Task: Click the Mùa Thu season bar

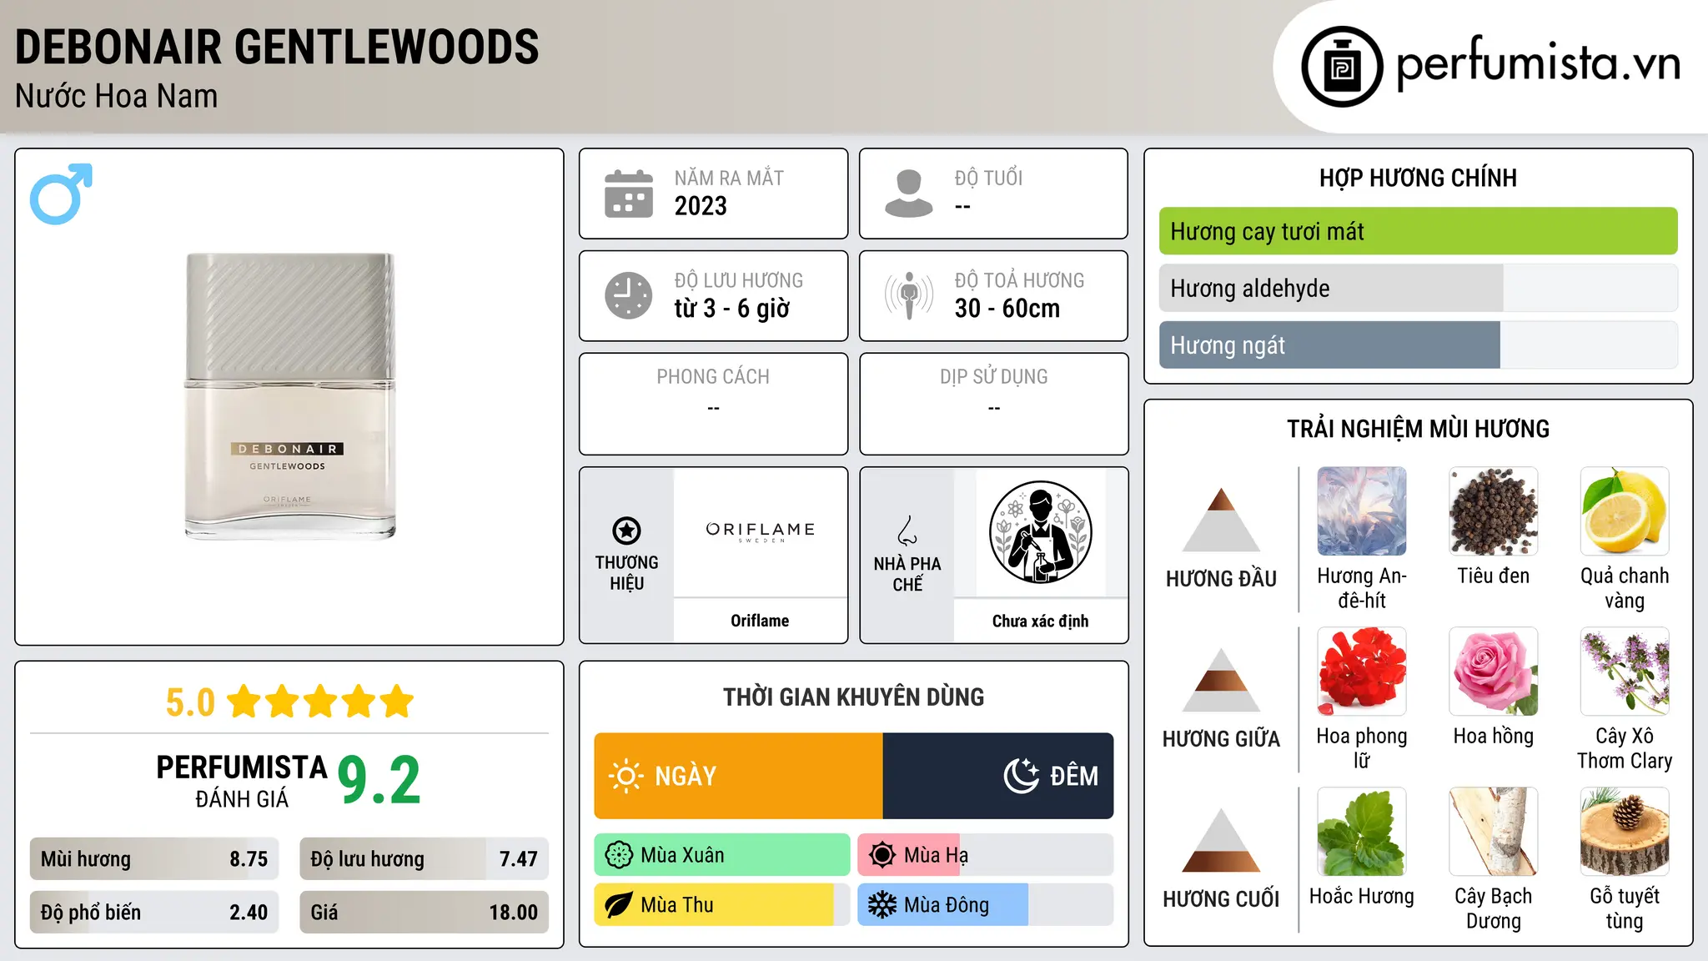Action: pos(722,905)
